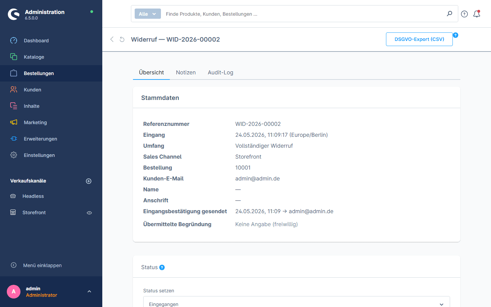Viewport: 491px width, 307px height.
Task: Open the Storefront sales channel link
Action: pos(34,213)
